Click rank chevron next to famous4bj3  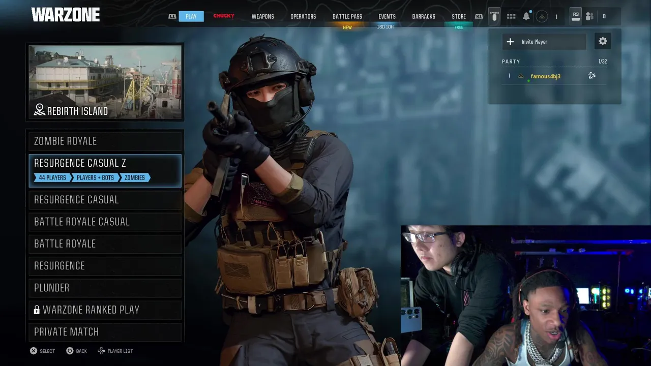(x=521, y=76)
